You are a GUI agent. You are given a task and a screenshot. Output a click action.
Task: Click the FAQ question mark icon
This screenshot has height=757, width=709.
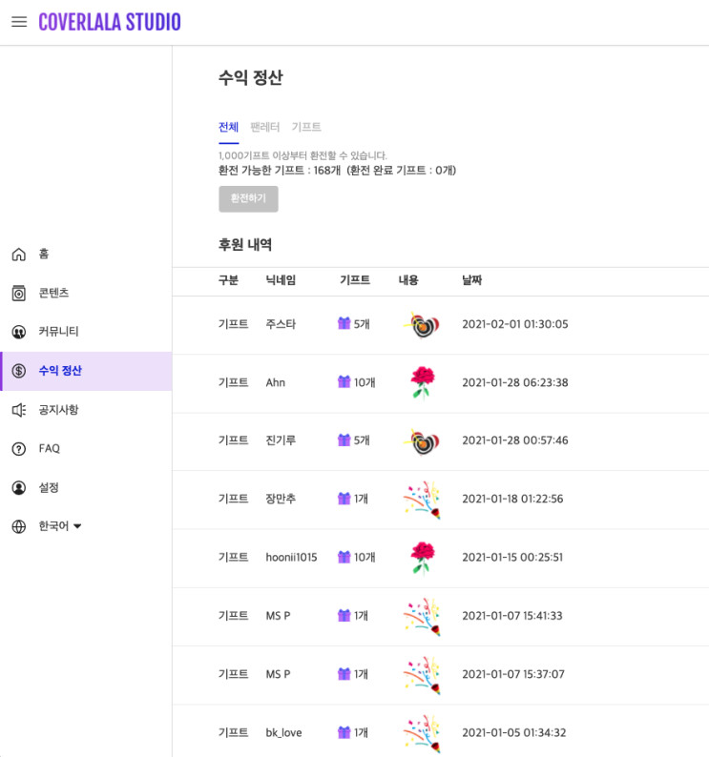tap(19, 448)
